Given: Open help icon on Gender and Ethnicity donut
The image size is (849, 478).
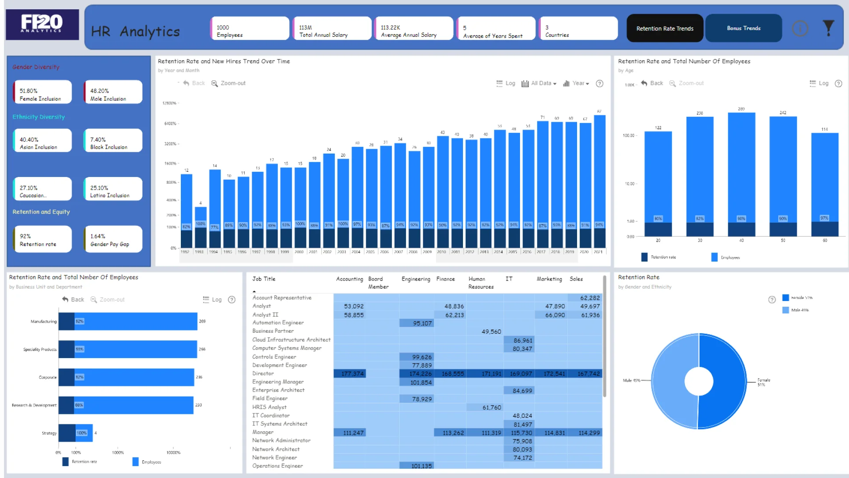Looking at the screenshot, I should coord(772,300).
